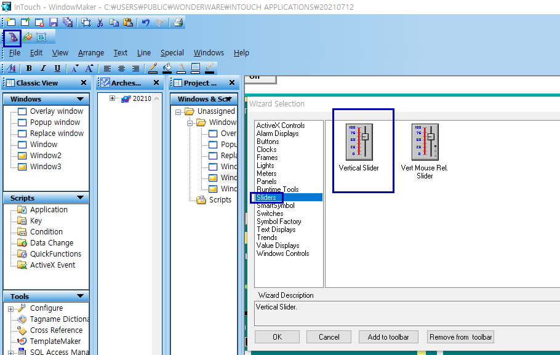Choose the Vertical Slider wizard thumbnail

pos(359,142)
